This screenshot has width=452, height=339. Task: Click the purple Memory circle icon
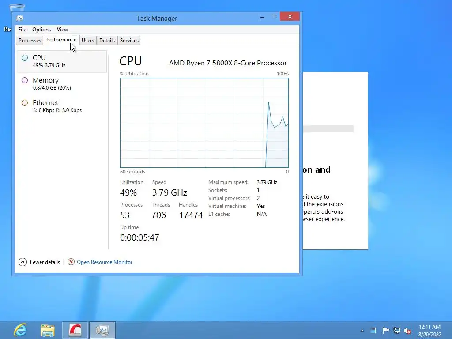point(25,80)
